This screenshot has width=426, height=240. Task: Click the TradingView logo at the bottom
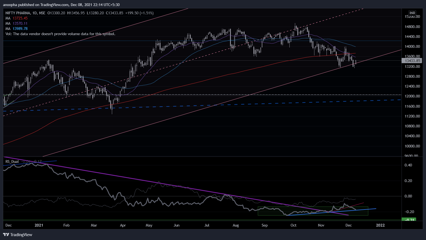click(x=18, y=235)
